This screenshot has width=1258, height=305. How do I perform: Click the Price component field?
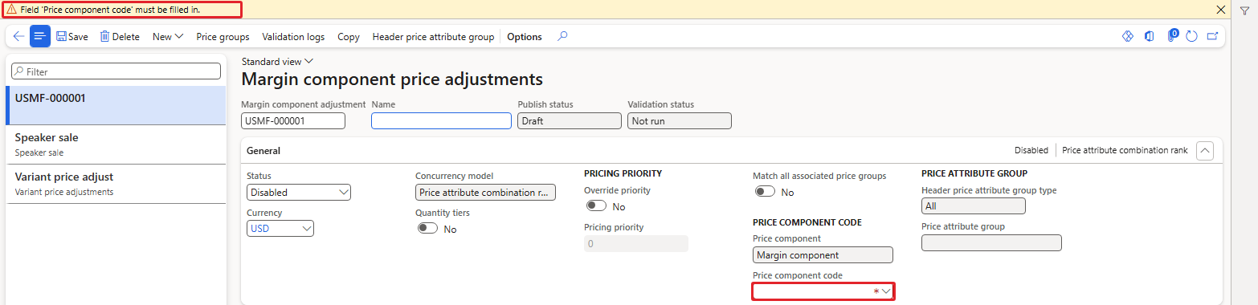click(823, 254)
